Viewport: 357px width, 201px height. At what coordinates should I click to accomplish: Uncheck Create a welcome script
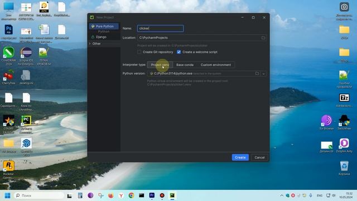(178, 52)
